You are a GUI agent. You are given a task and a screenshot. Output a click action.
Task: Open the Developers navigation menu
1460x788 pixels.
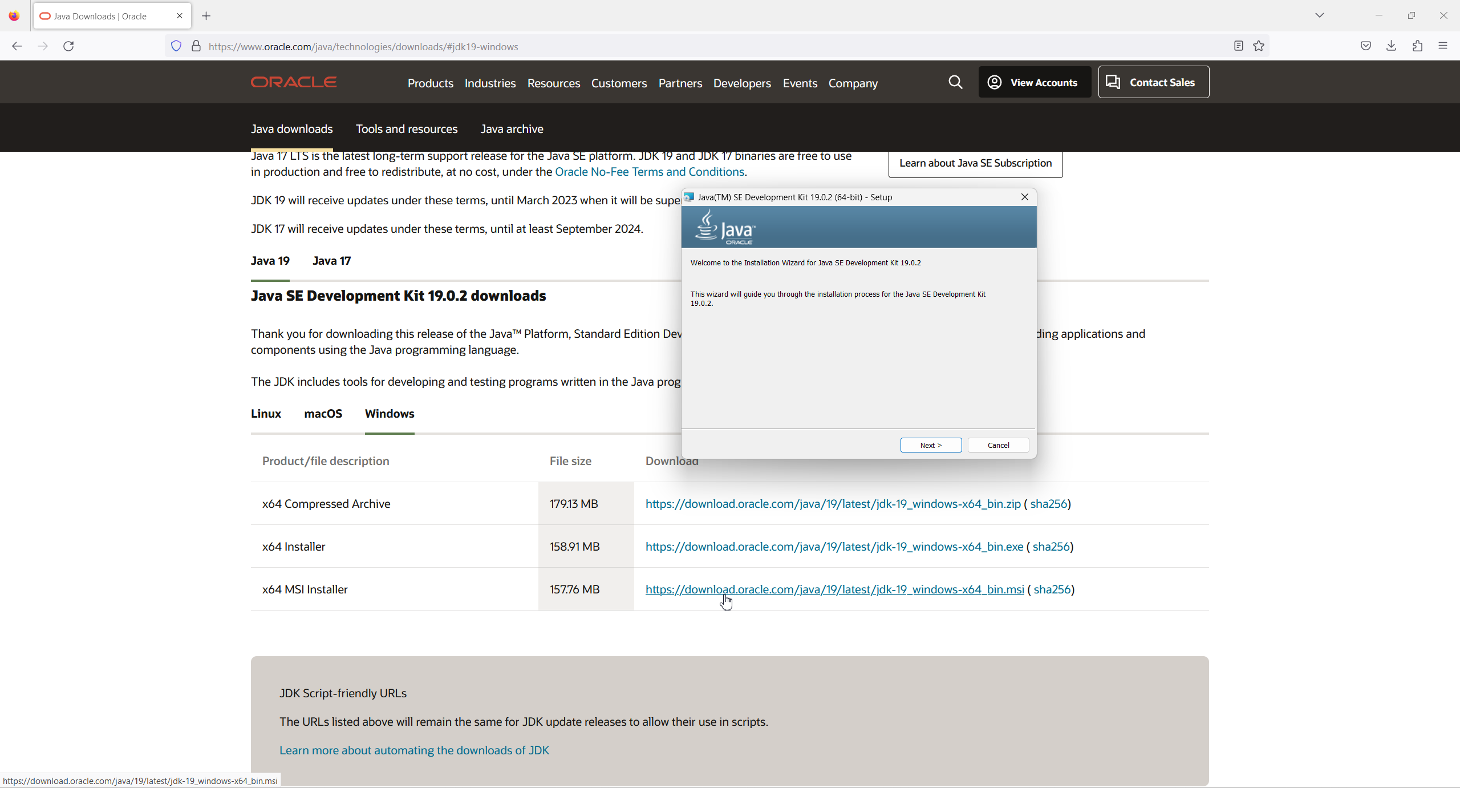[x=741, y=83]
